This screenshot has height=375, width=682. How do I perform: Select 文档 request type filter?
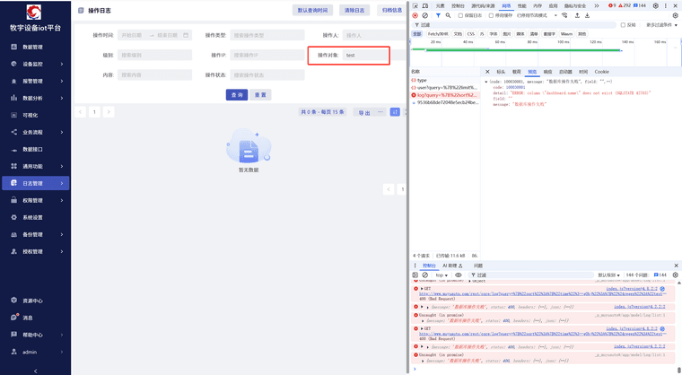(458, 33)
